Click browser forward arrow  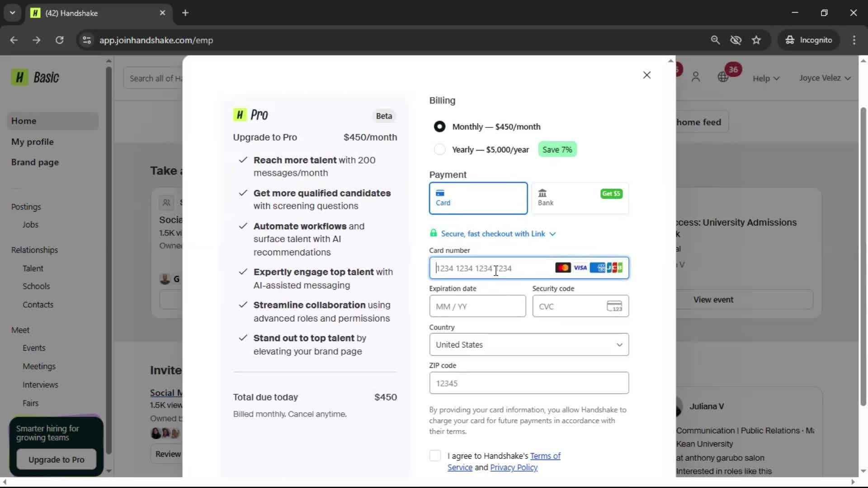click(36, 40)
